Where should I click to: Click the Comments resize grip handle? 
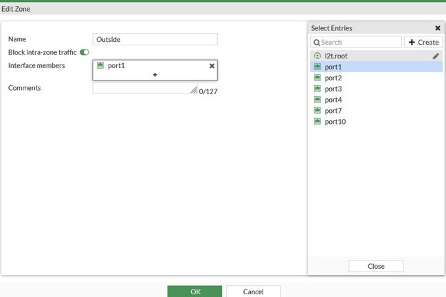tap(194, 90)
